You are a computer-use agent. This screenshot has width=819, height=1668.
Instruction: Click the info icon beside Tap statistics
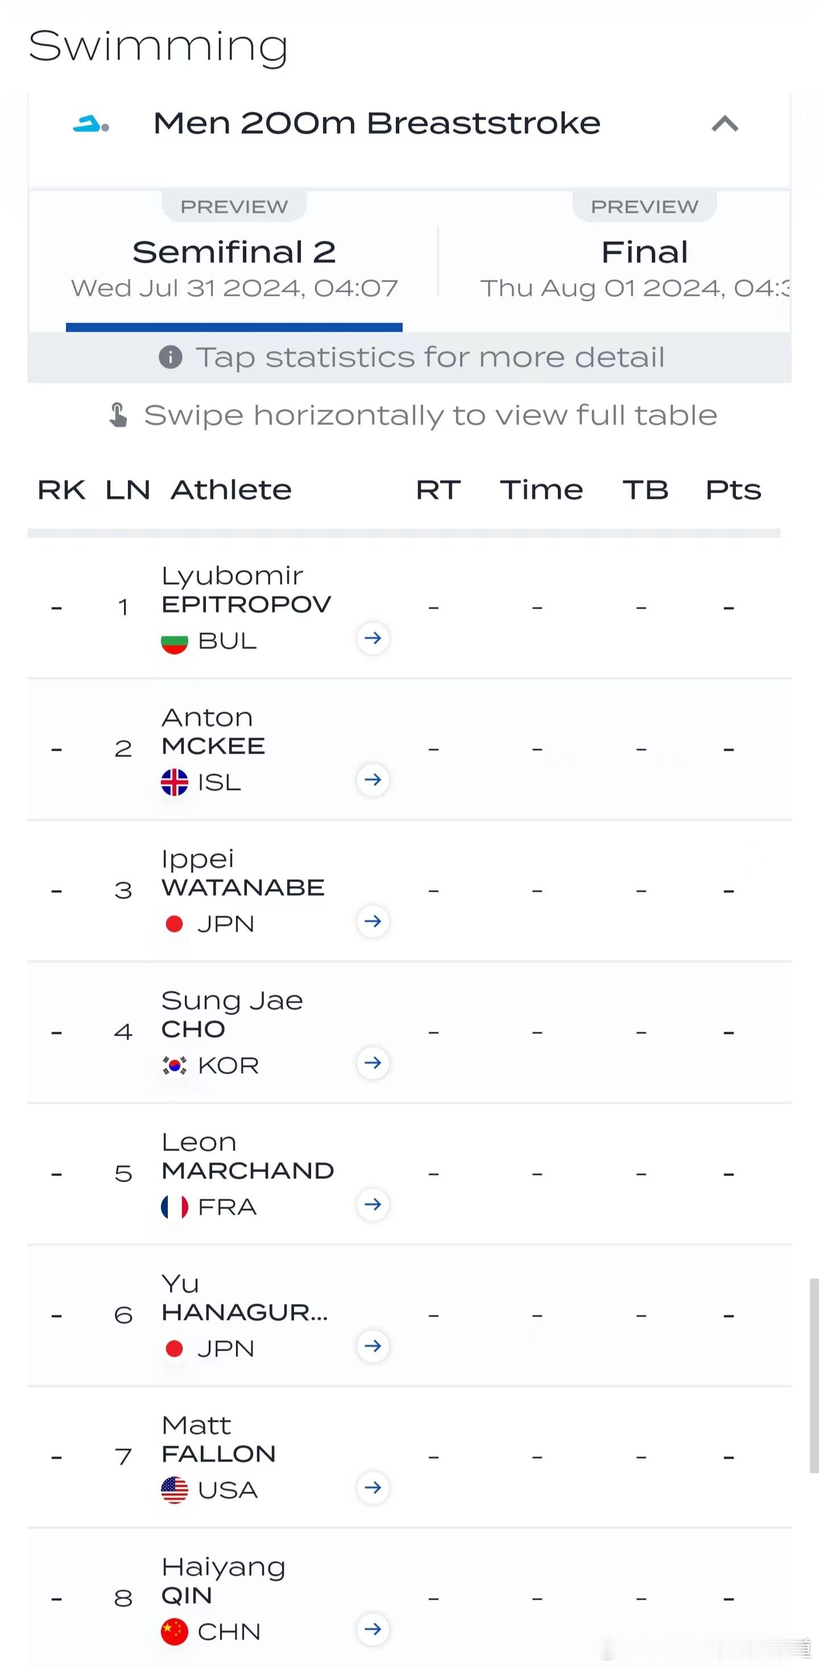click(170, 357)
